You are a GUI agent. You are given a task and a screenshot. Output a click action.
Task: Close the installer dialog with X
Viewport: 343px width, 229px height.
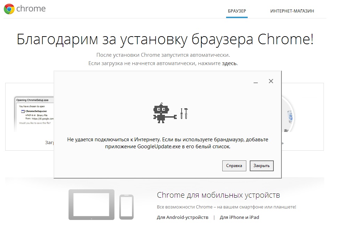[271, 81]
